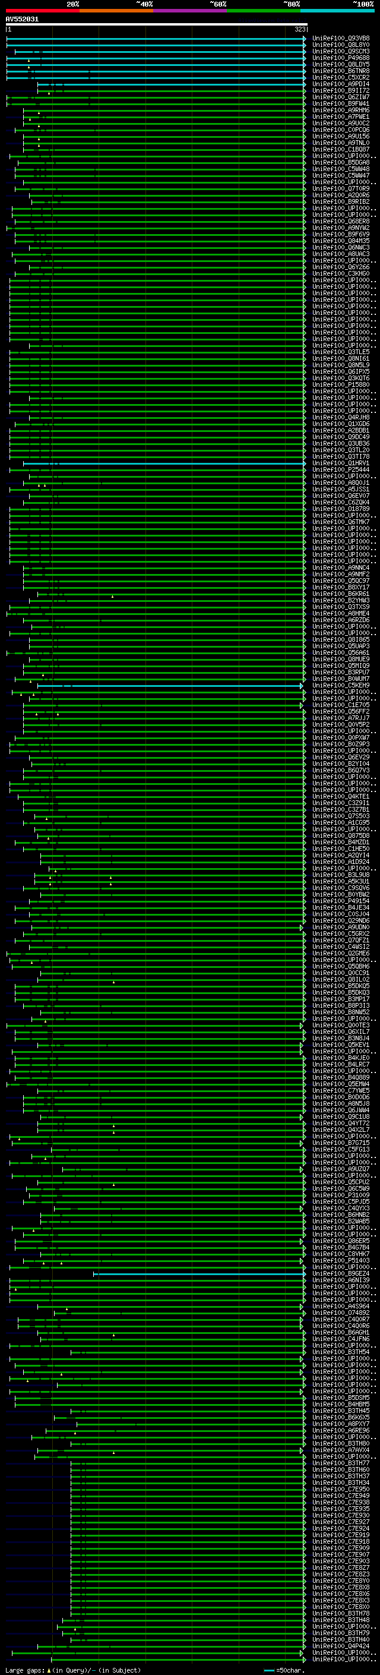Click the UniRef100_Q5QC97 label
The image size is (380, 1675).
(x=341, y=581)
